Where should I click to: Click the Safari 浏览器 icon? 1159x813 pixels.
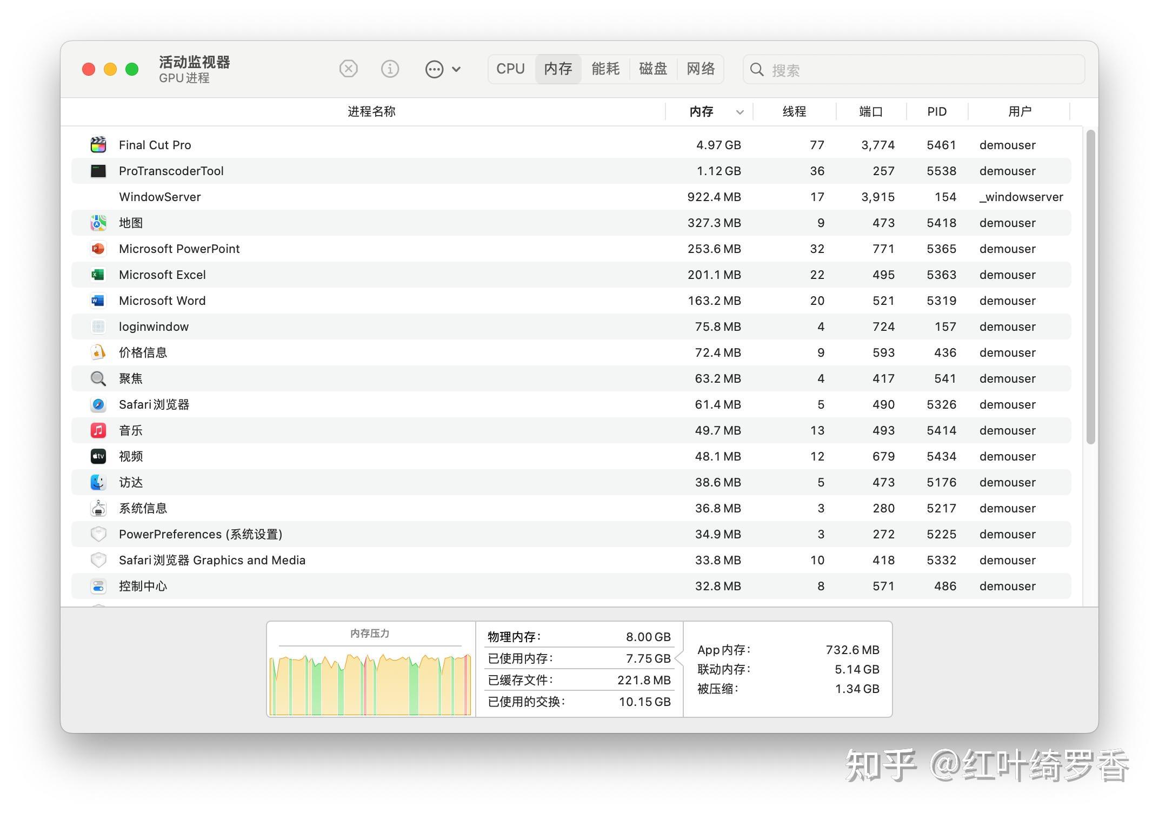98,404
